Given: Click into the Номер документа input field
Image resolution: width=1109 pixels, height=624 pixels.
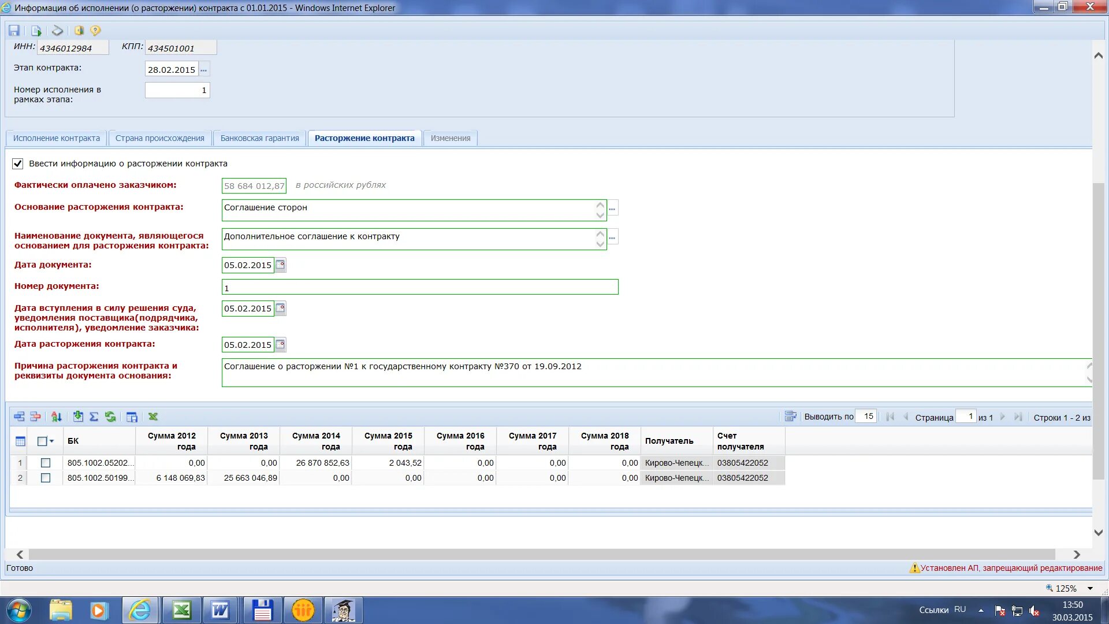Looking at the screenshot, I should [x=419, y=287].
